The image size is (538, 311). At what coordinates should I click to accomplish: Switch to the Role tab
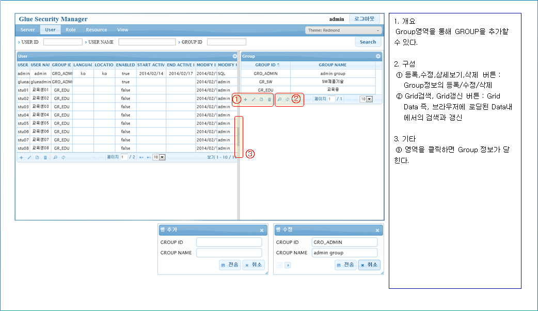[71, 30]
